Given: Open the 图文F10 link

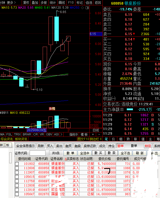Looking at the screenshot, I should (x=83, y=139).
